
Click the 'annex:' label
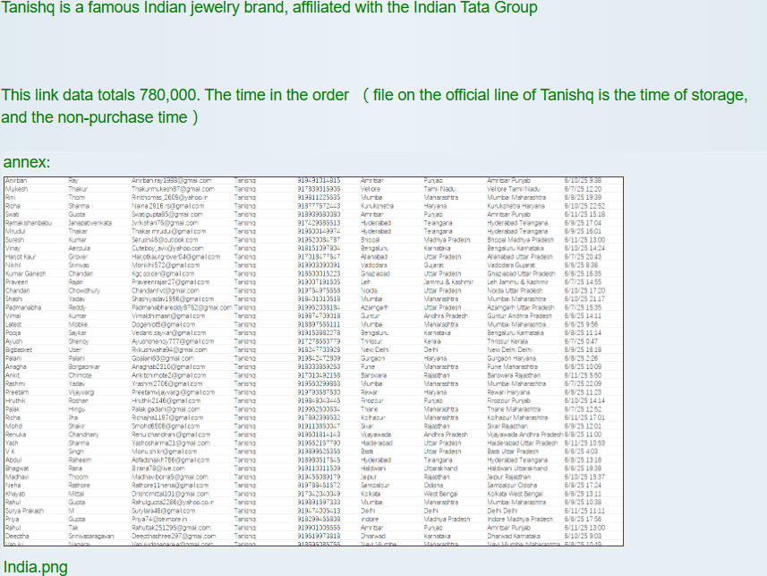(x=27, y=162)
